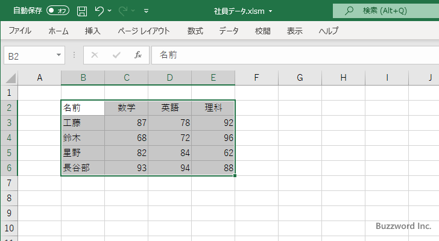Click the Select All corner triangle
This screenshot has height=241, width=439.
pyautogui.click(x=11, y=78)
